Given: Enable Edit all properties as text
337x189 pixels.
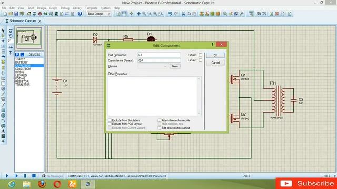Looking at the screenshot, I should coord(159,128).
